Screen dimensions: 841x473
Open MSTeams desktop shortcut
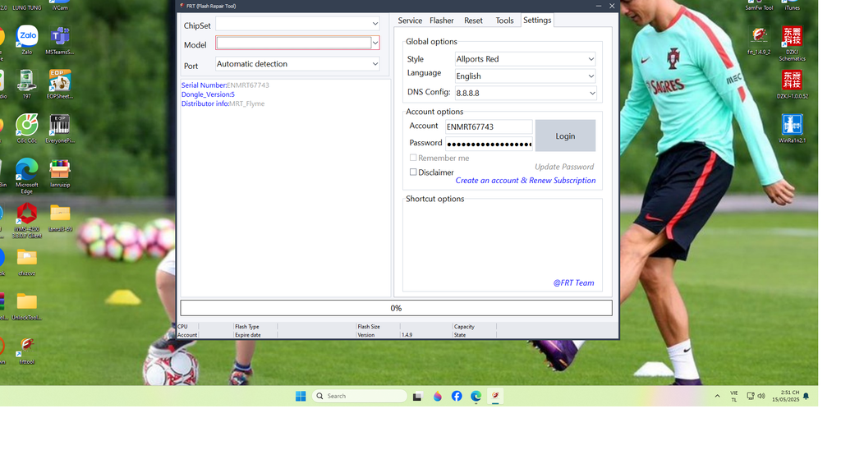59,40
